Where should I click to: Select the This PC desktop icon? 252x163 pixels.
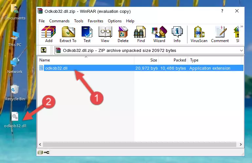pos(15,39)
